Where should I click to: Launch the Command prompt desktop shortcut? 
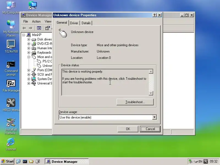point(11,68)
